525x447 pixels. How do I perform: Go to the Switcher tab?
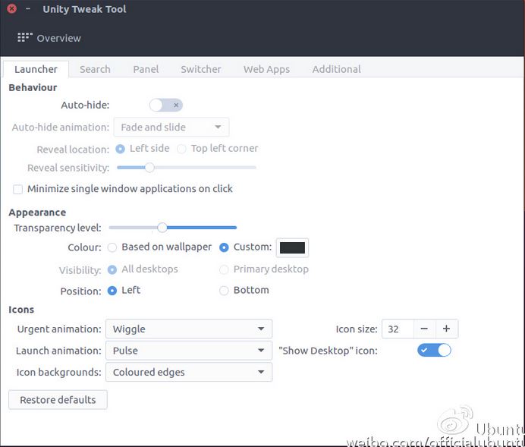coord(201,69)
